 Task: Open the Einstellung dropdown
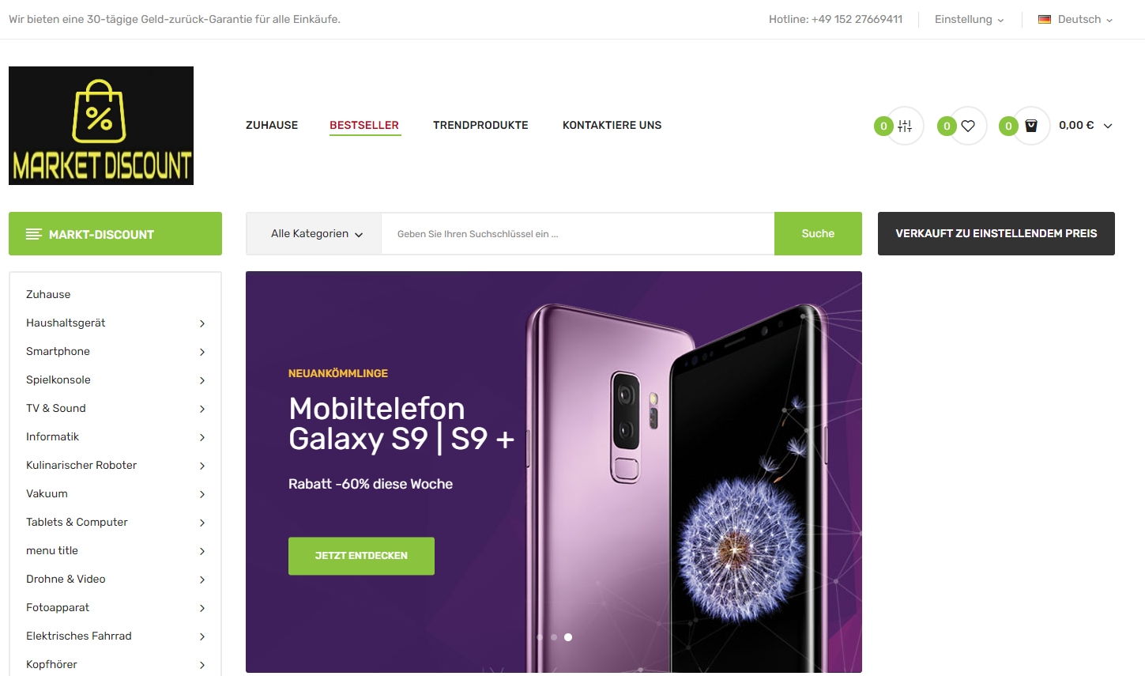click(x=969, y=20)
